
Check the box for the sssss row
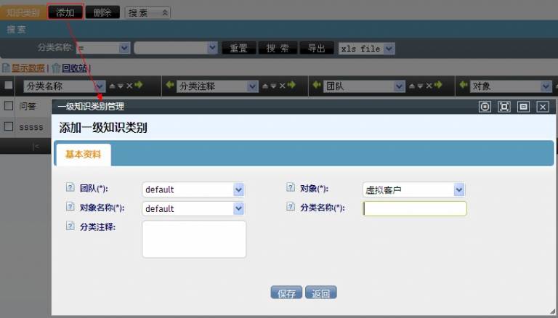[9, 126]
